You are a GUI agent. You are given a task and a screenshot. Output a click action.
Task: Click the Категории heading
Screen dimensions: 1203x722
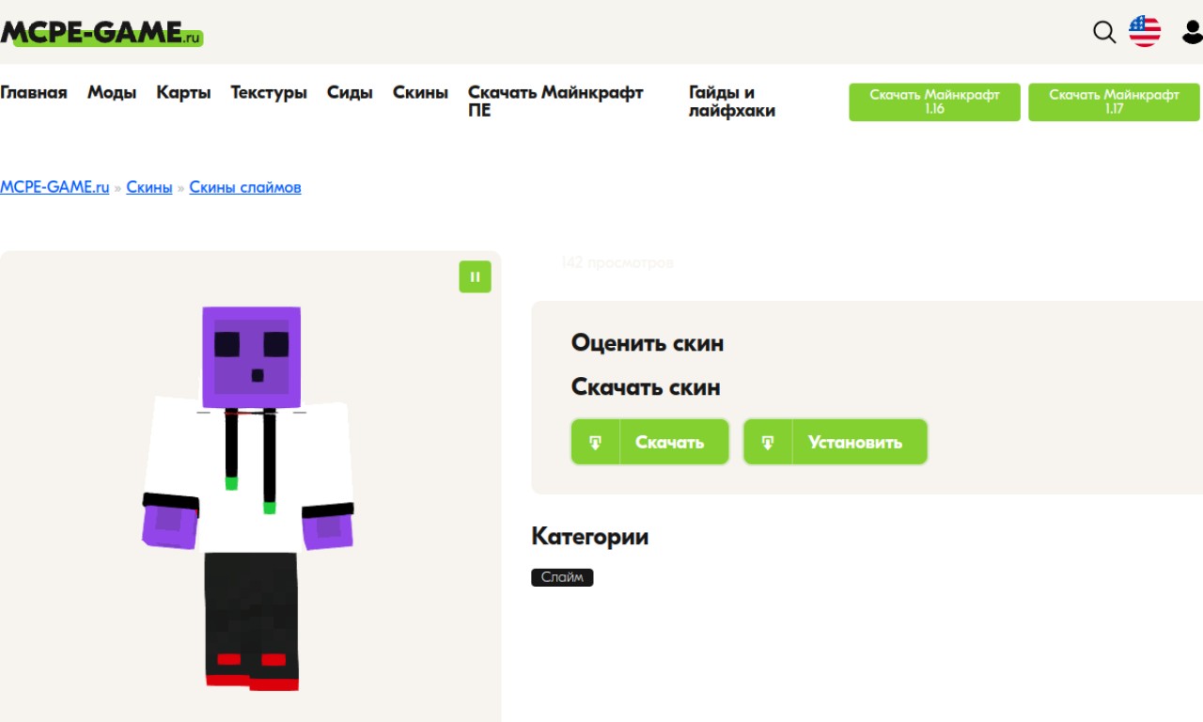click(x=589, y=537)
